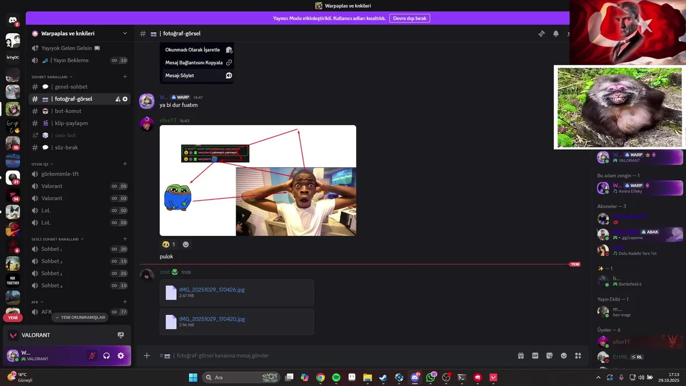Join Yayın Bekleme voice channel

point(80,61)
